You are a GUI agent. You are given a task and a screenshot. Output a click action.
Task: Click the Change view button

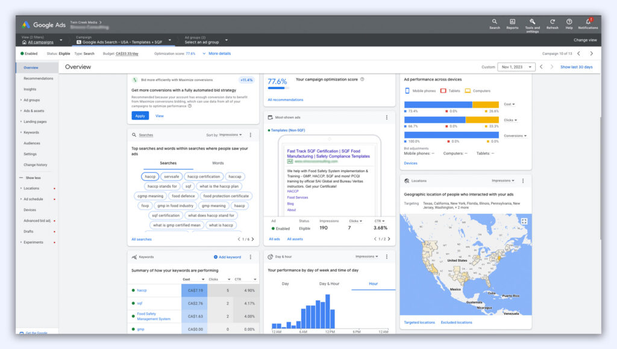[585, 40]
